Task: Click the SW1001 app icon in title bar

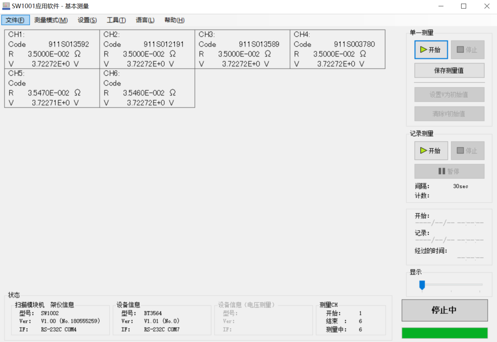Action: [6, 6]
